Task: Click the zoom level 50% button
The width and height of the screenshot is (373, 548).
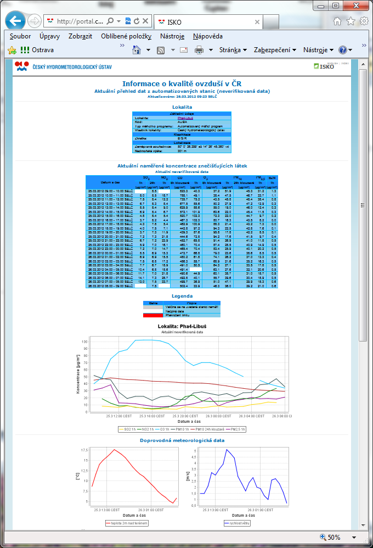Action: [x=330, y=537]
